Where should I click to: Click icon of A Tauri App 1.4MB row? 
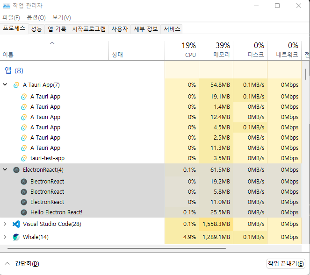pos(24,107)
